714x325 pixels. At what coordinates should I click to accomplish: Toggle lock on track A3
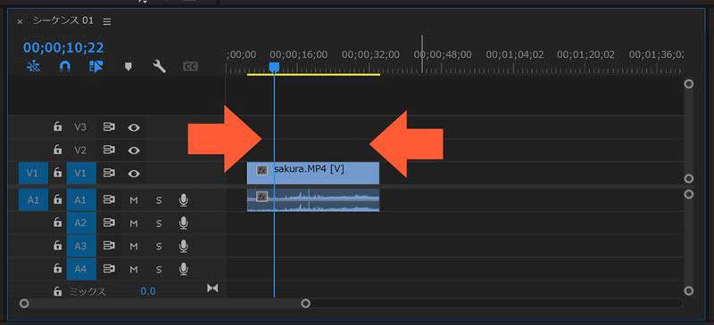tap(57, 246)
